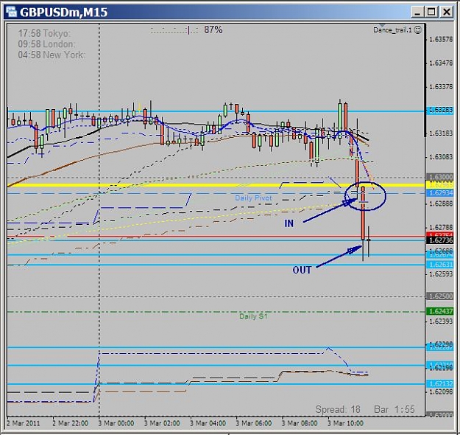The width and height of the screenshot is (460, 435).
Task: Click the 1.62888 price scale value
Action: coord(441,203)
